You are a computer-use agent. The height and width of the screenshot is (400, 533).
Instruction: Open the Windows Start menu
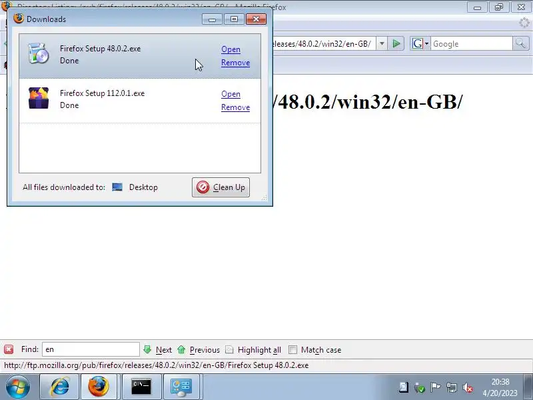click(x=18, y=387)
